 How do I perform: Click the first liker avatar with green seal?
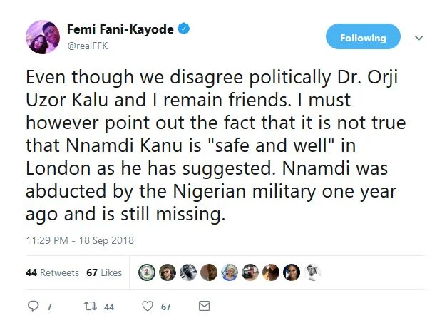coord(145,272)
